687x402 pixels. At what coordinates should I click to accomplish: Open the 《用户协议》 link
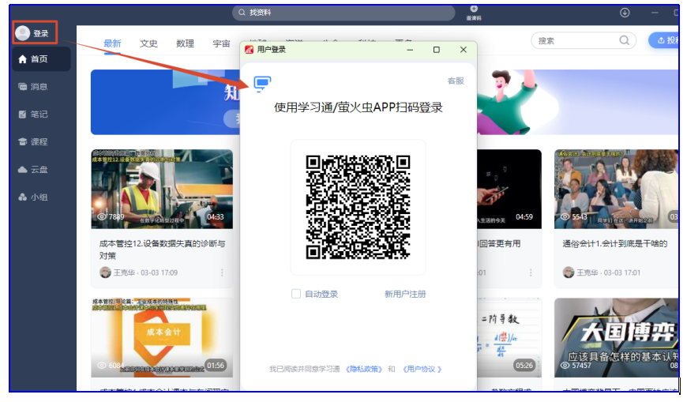[422, 369]
